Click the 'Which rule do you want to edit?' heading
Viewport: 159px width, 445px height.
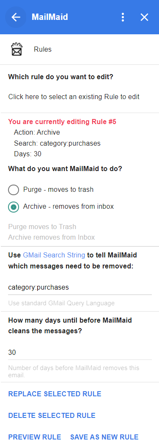click(x=60, y=77)
